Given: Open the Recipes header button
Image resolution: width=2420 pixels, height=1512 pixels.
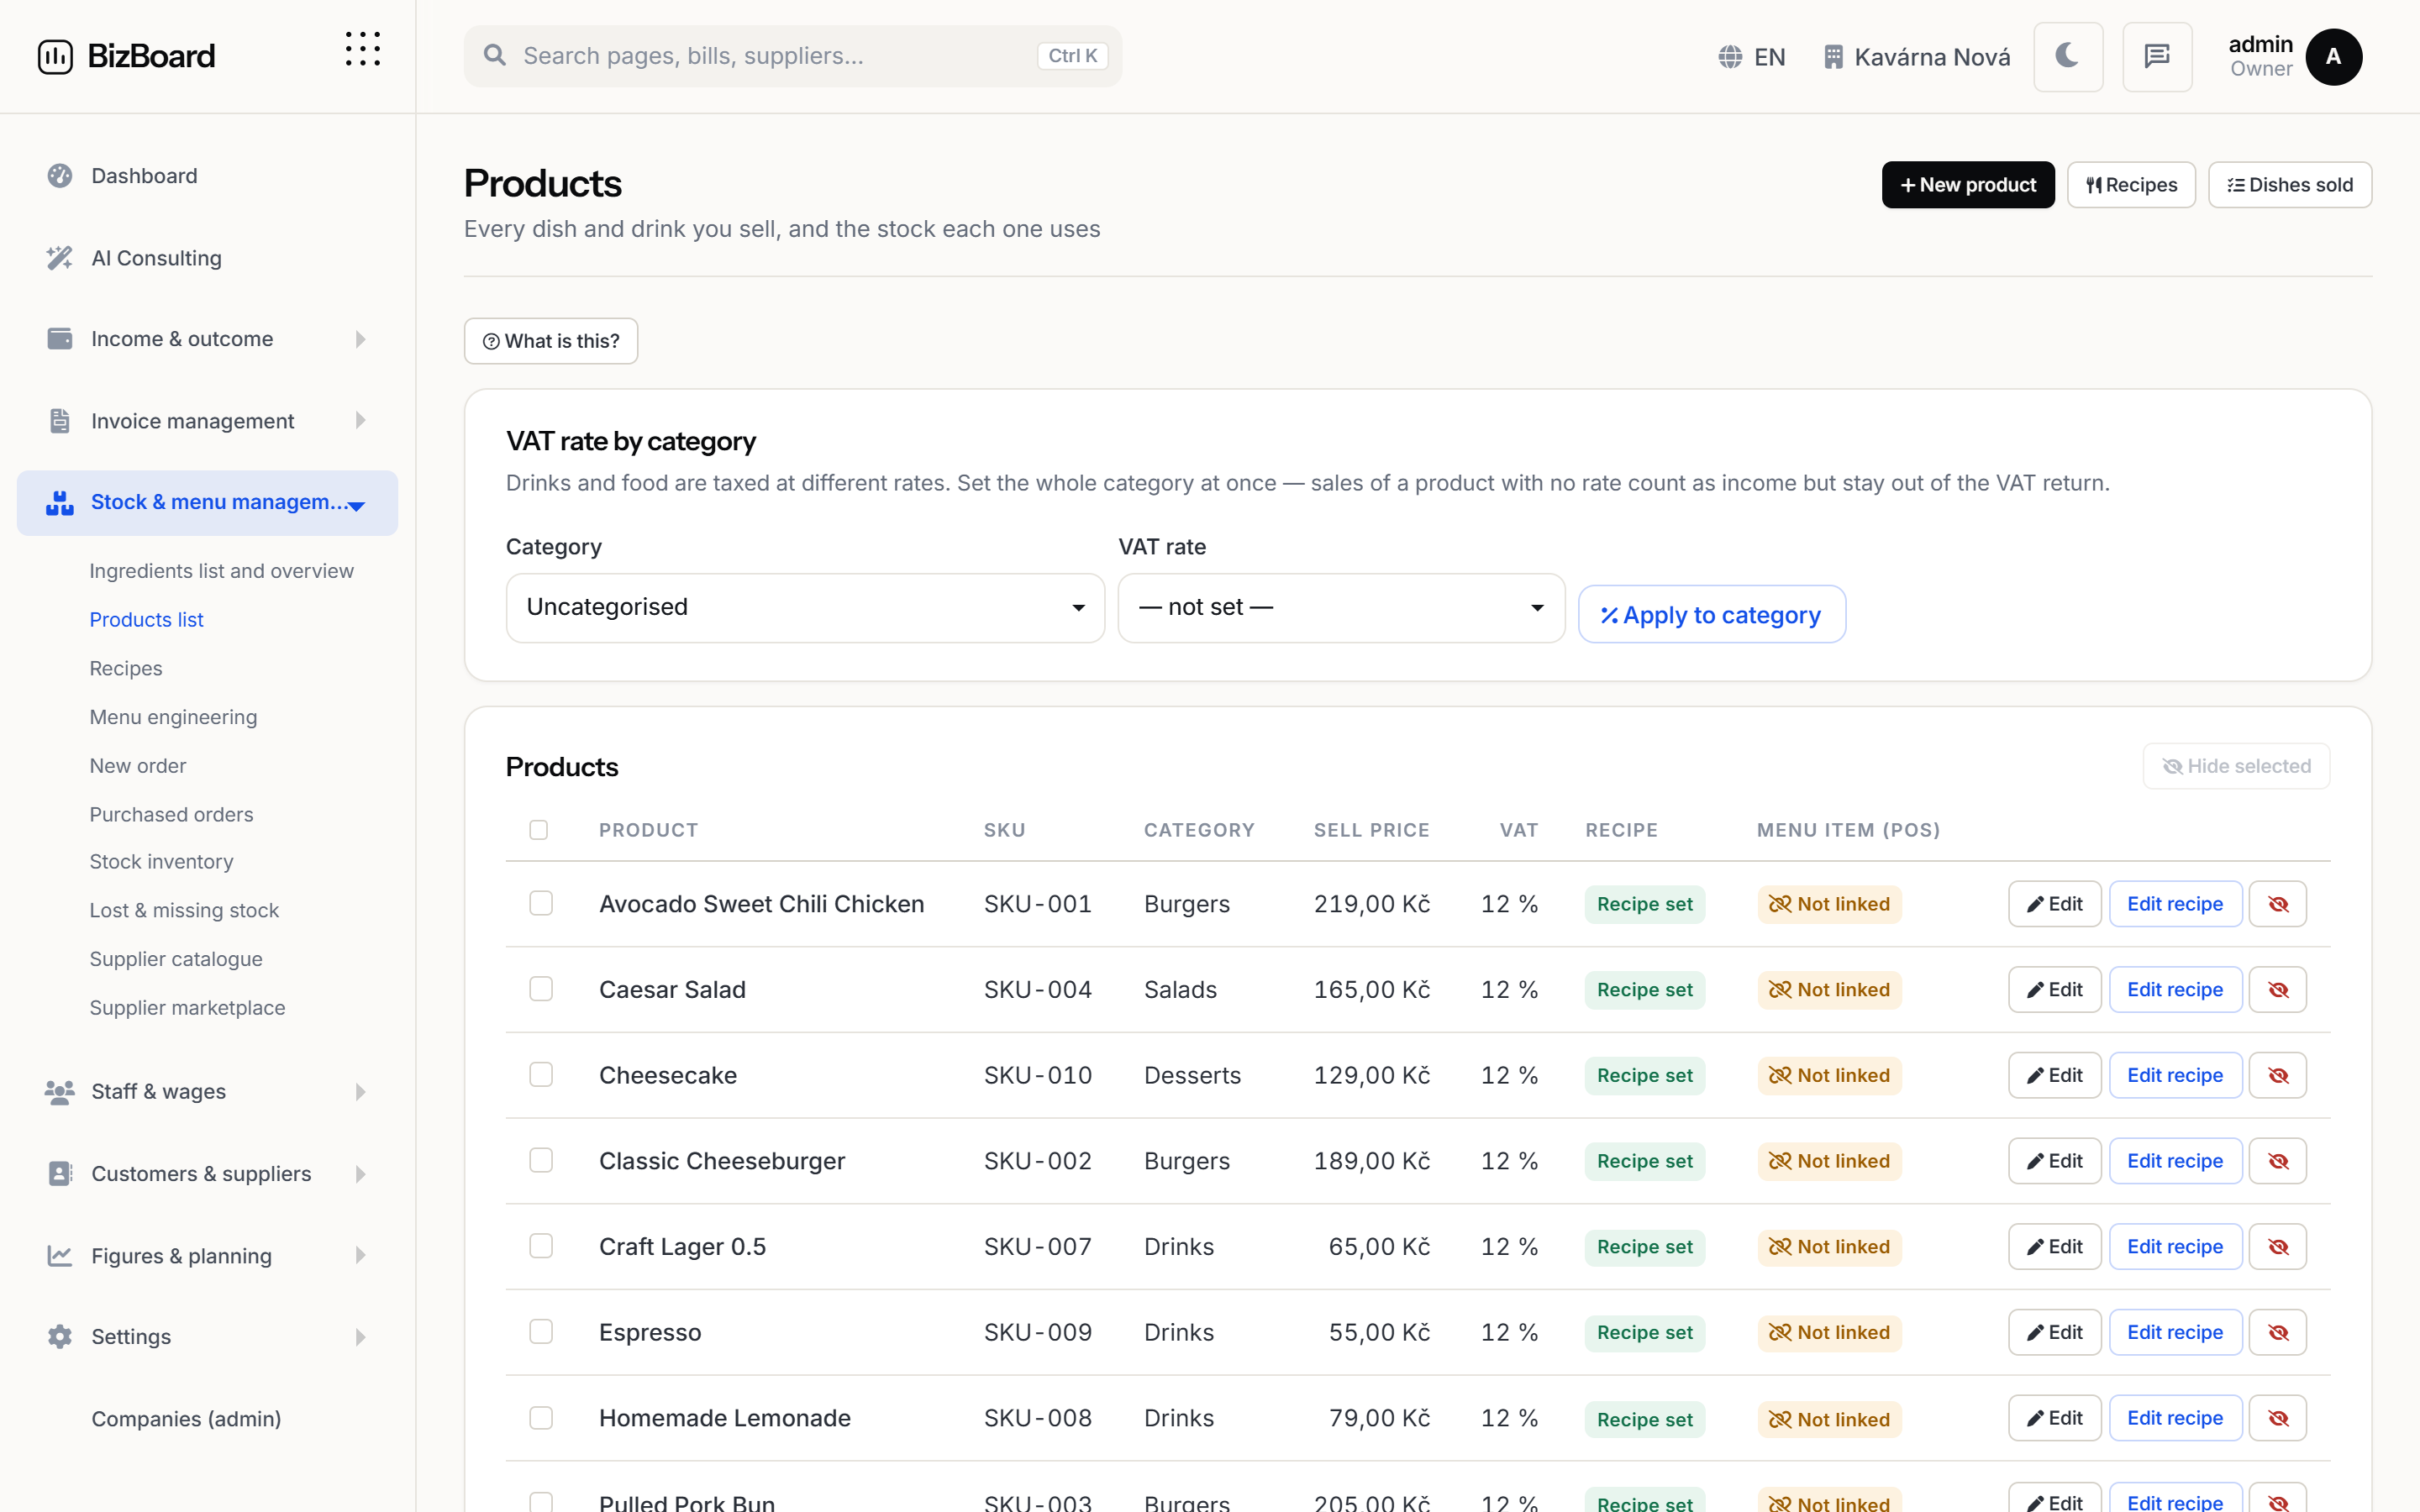Looking at the screenshot, I should tap(2131, 185).
